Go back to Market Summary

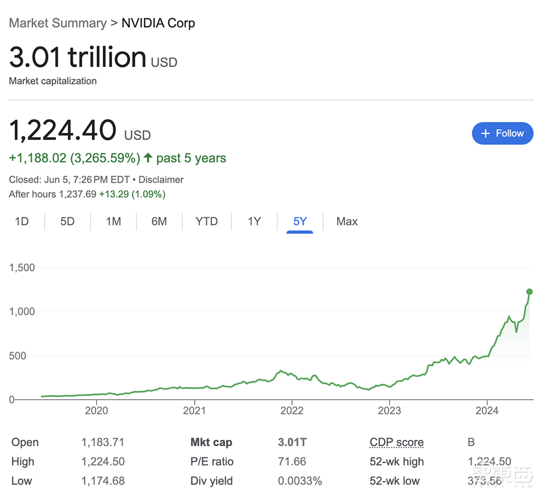tap(57, 23)
